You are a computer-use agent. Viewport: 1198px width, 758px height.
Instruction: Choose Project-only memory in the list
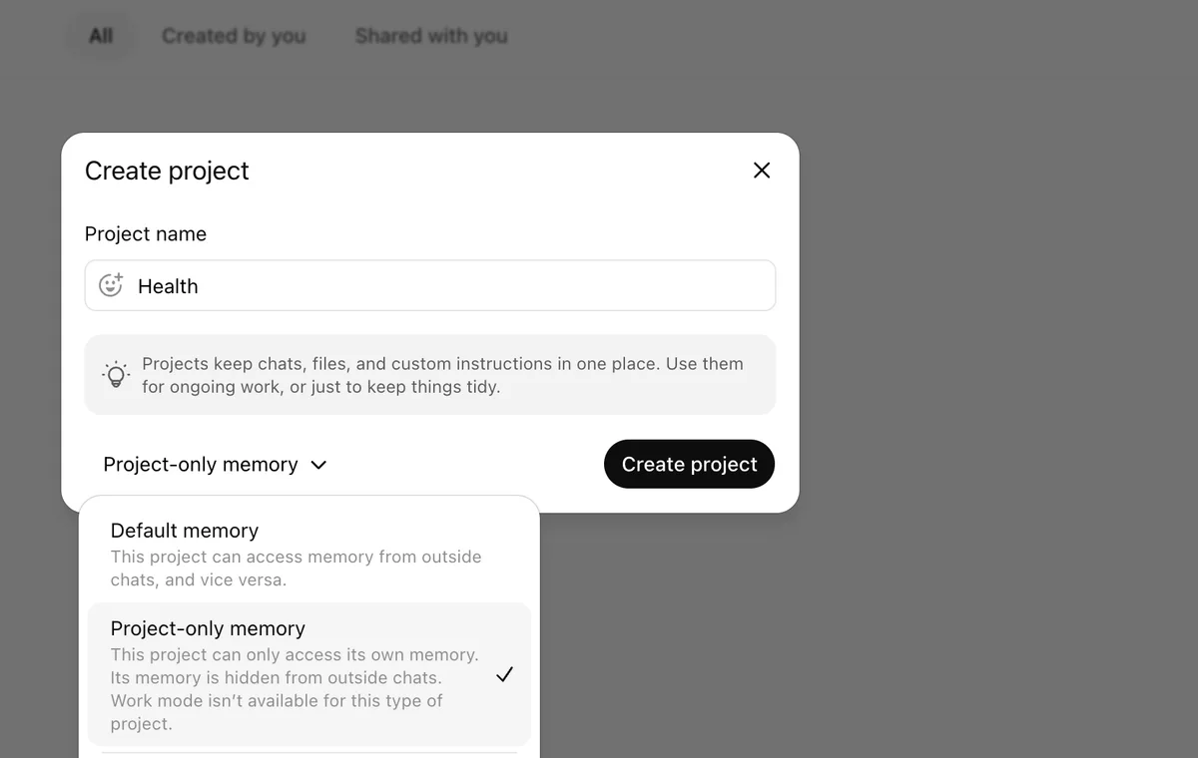coord(309,675)
